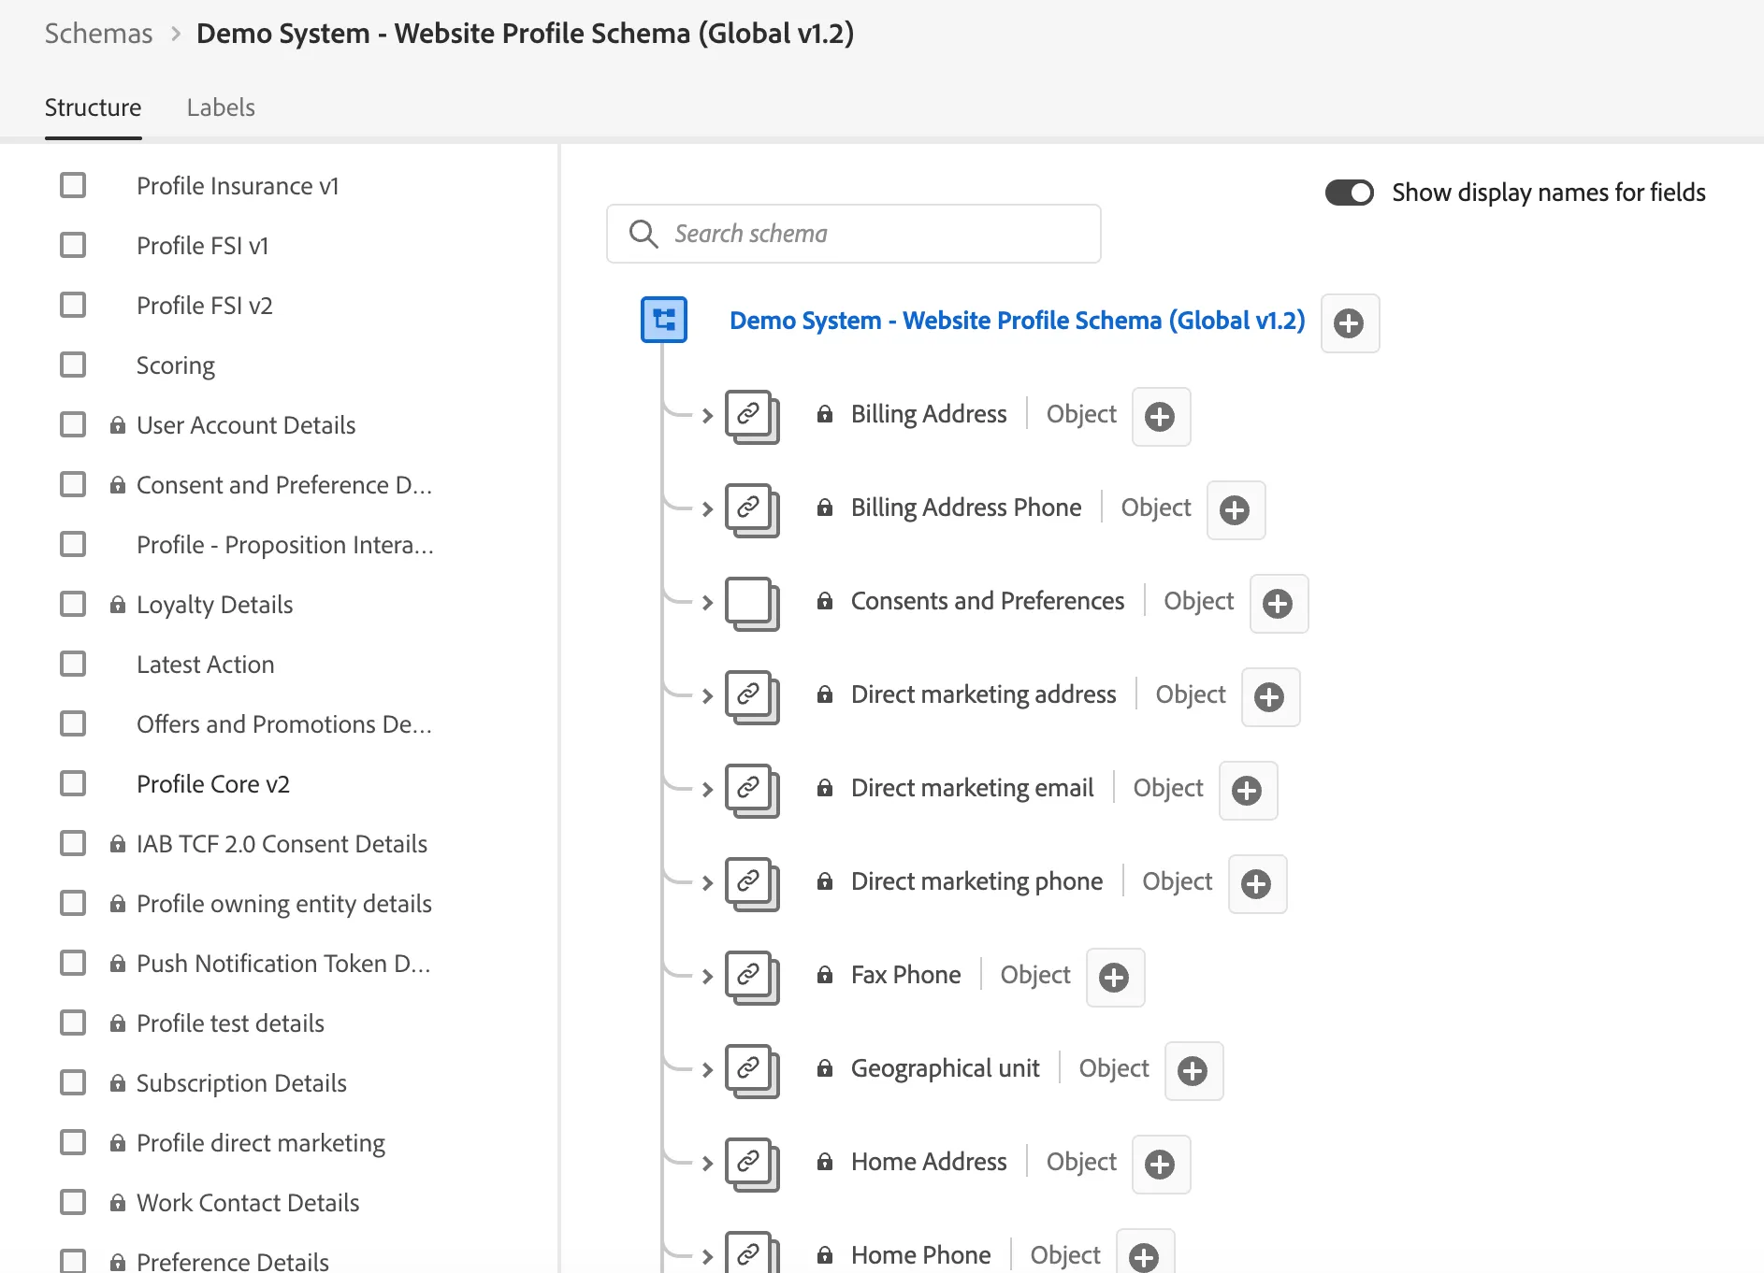Image resolution: width=1764 pixels, height=1273 pixels.
Task: Expand the Direct marketing email node
Action: click(707, 789)
